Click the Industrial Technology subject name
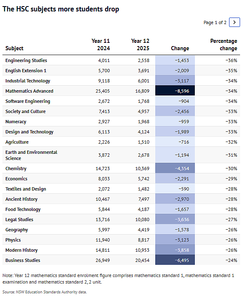Viewport: 247px width, 297px height. [x=28, y=81]
